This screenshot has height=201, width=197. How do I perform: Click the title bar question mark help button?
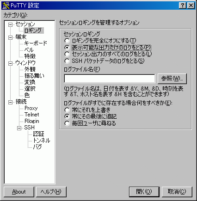pos(183,6)
